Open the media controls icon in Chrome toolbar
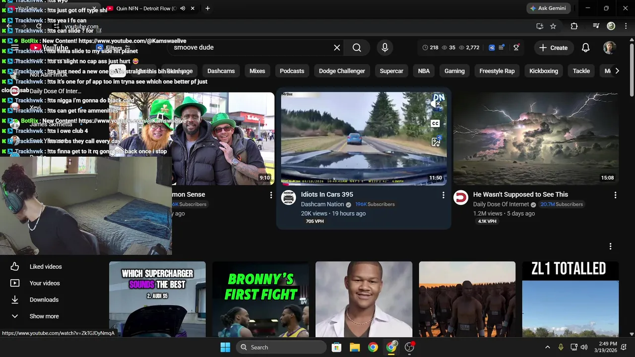The height and width of the screenshot is (357, 635). (x=596, y=26)
